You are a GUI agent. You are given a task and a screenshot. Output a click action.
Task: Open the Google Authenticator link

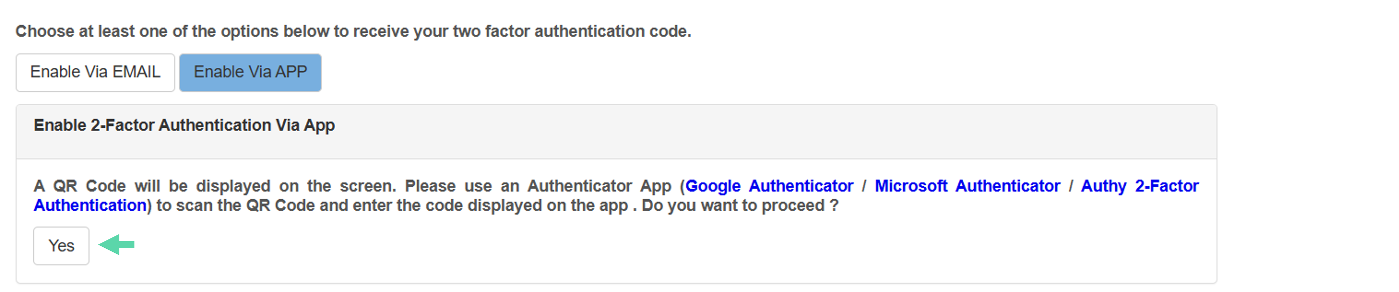769,186
